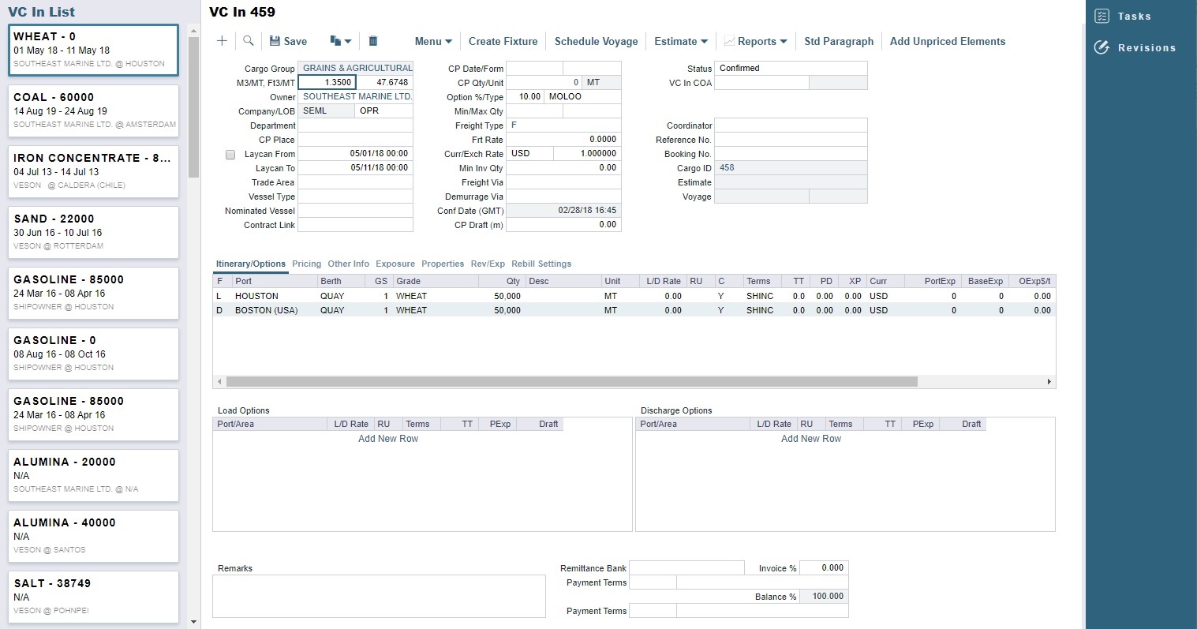Click the Save floppy disk icon
The width and height of the screenshot is (1197, 629).
[x=275, y=41]
